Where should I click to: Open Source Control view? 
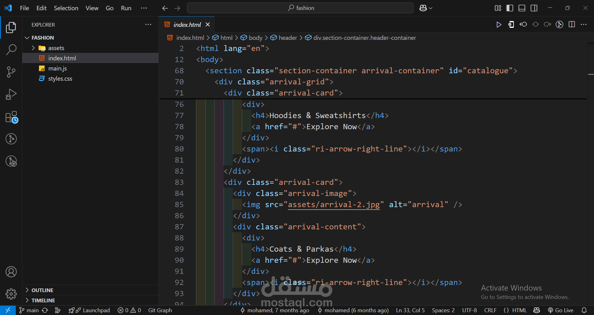tap(11, 72)
